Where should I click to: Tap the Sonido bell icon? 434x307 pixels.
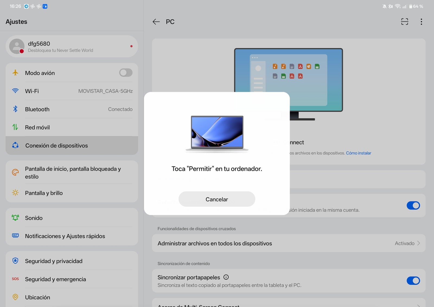tap(15, 218)
